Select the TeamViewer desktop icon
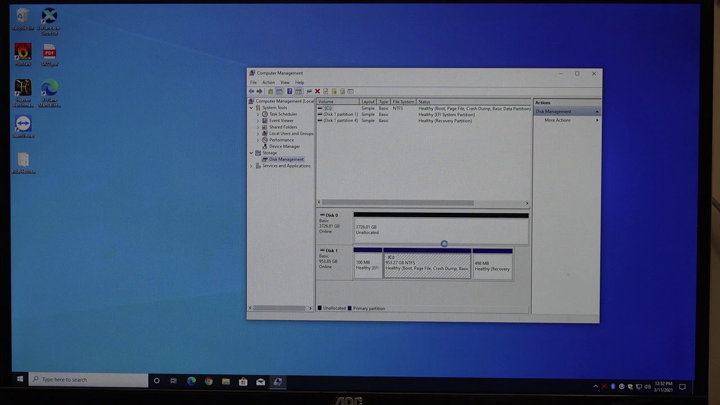 pyautogui.click(x=23, y=127)
